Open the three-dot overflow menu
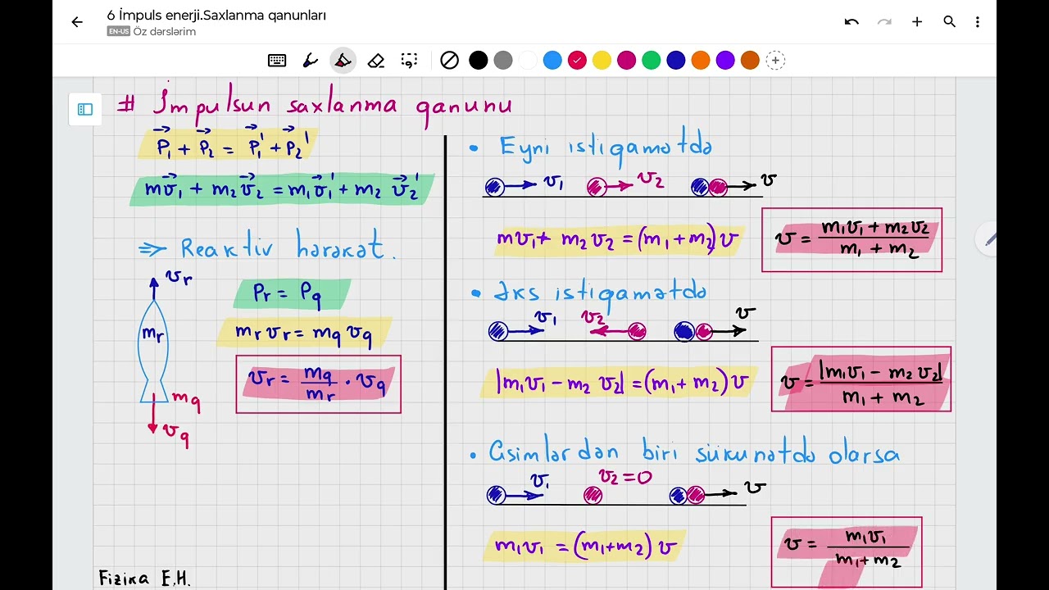Viewport: 1049px width, 590px height. tap(977, 22)
